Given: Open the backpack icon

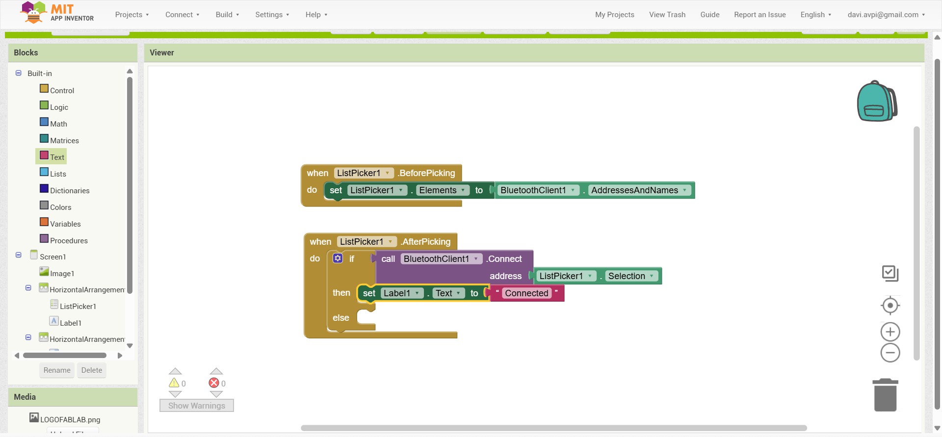Looking at the screenshot, I should pyautogui.click(x=877, y=101).
